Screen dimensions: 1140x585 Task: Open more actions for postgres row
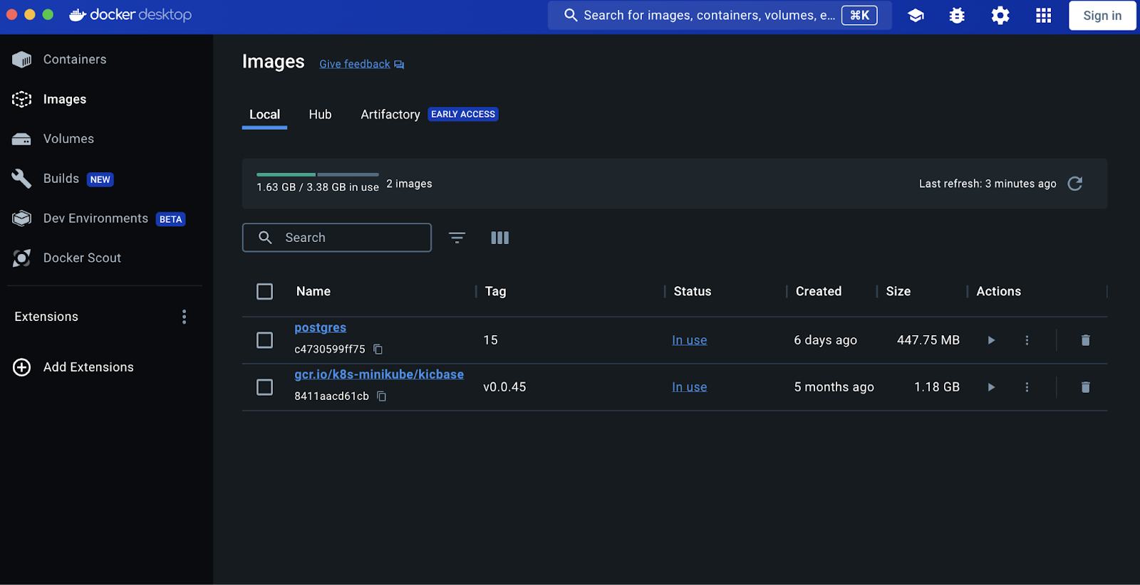point(1027,340)
